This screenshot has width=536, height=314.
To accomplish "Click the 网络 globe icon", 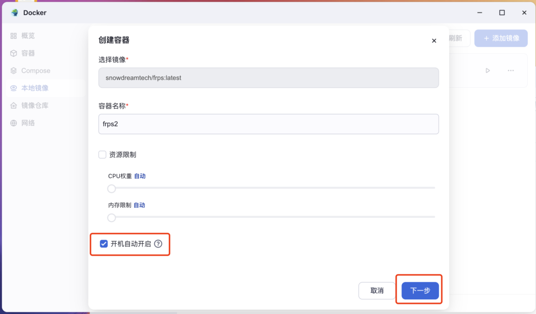I will pyautogui.click(x=14, y=123).
